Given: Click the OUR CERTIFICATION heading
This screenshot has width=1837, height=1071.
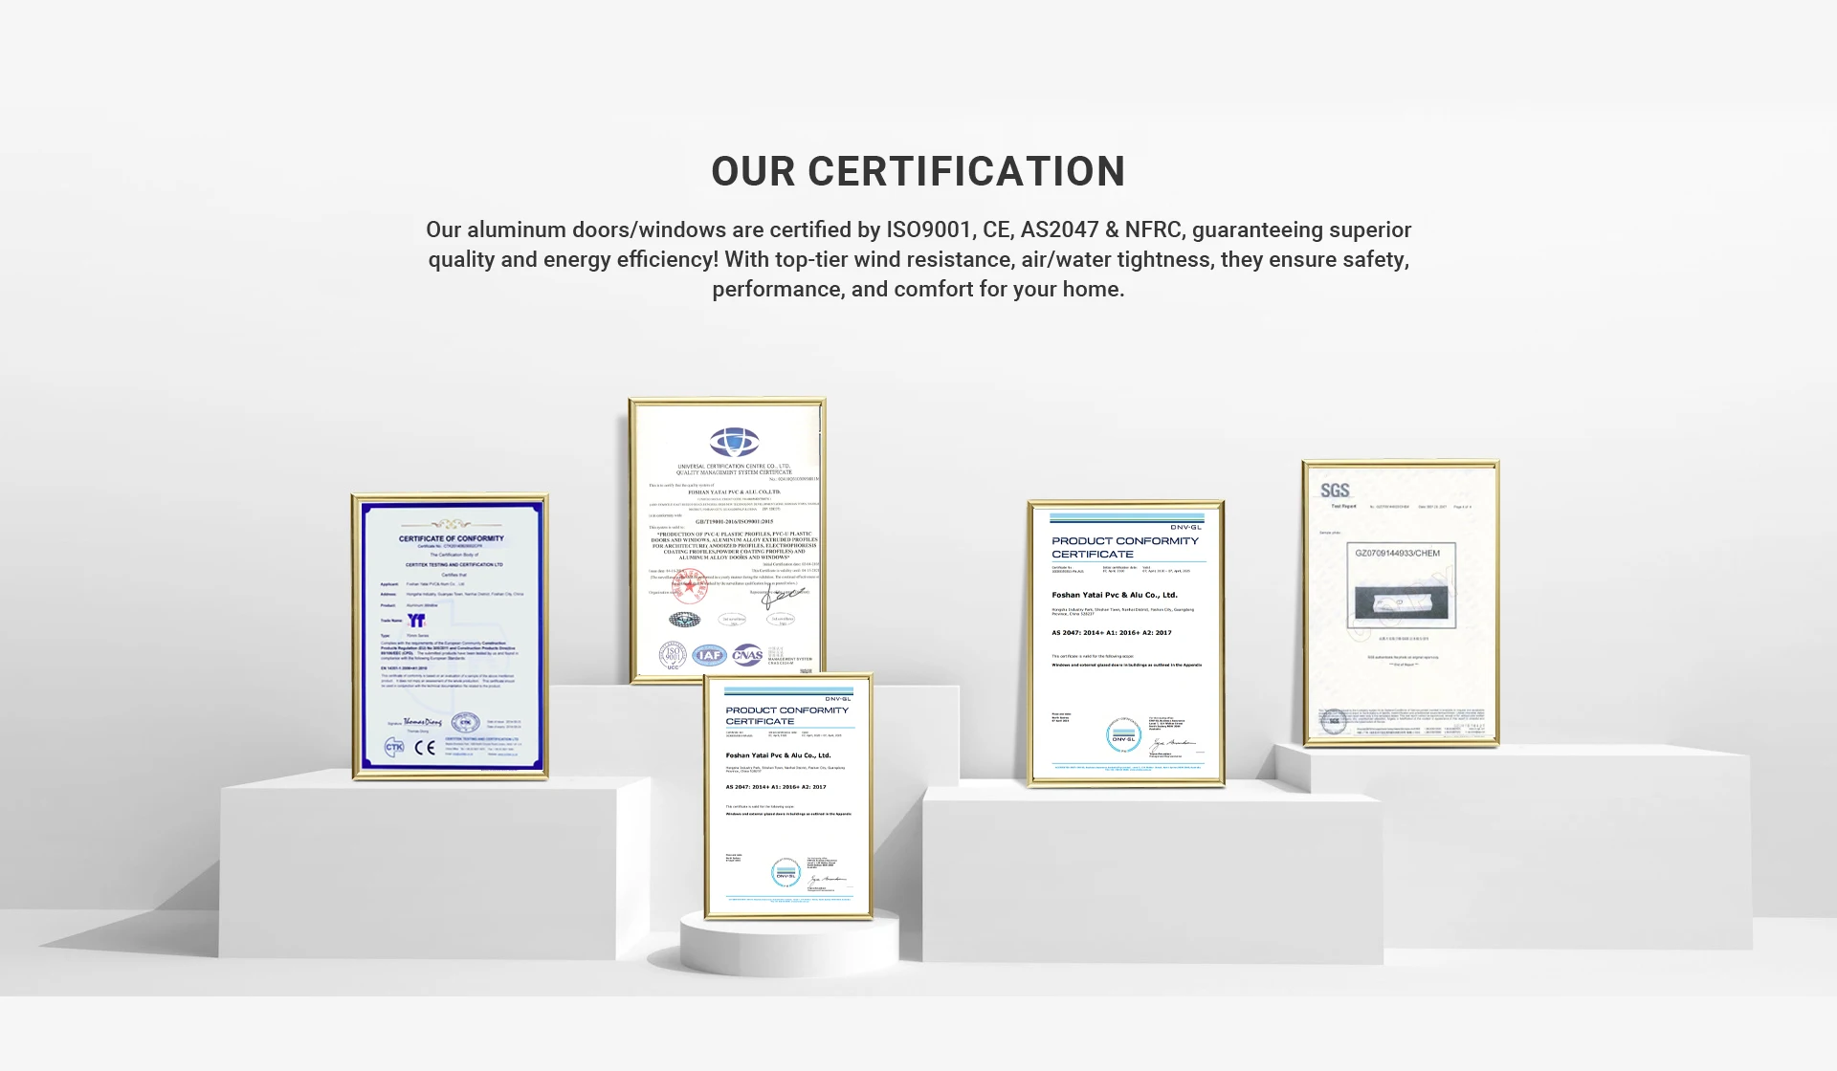Looking at the screenshot, I should 918,172.
